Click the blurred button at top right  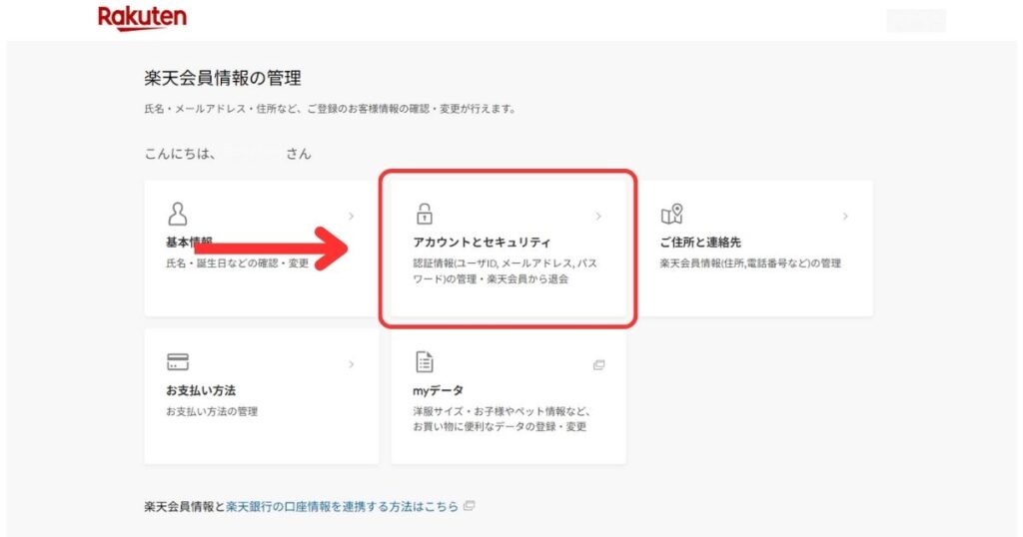(916, 21)
